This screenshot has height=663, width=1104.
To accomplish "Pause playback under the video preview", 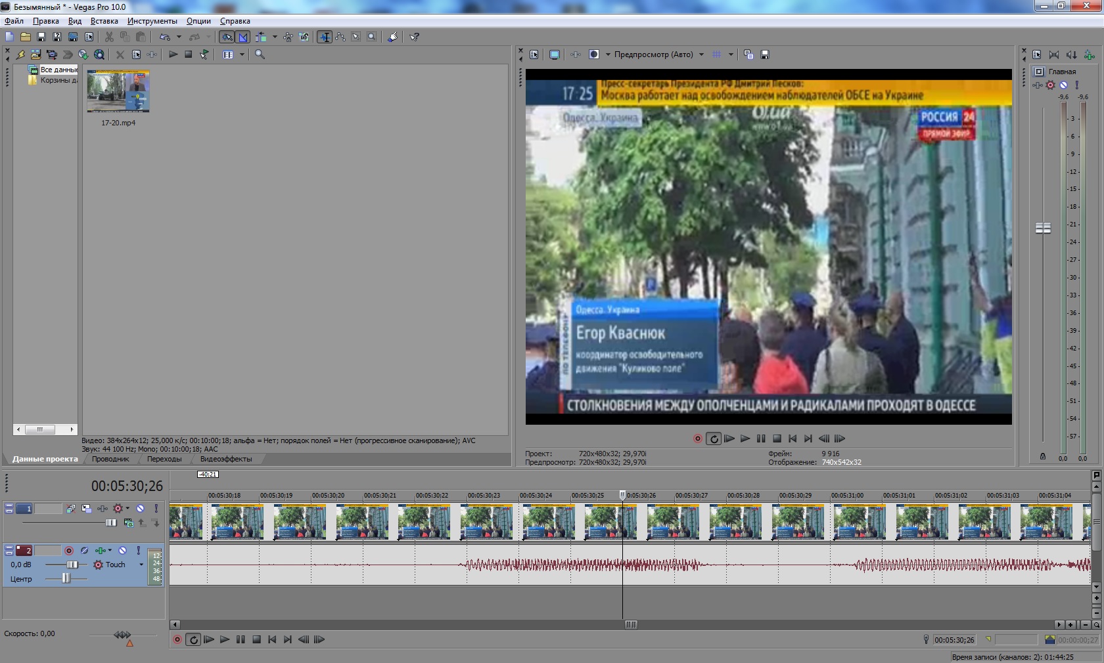I will 761,438.
